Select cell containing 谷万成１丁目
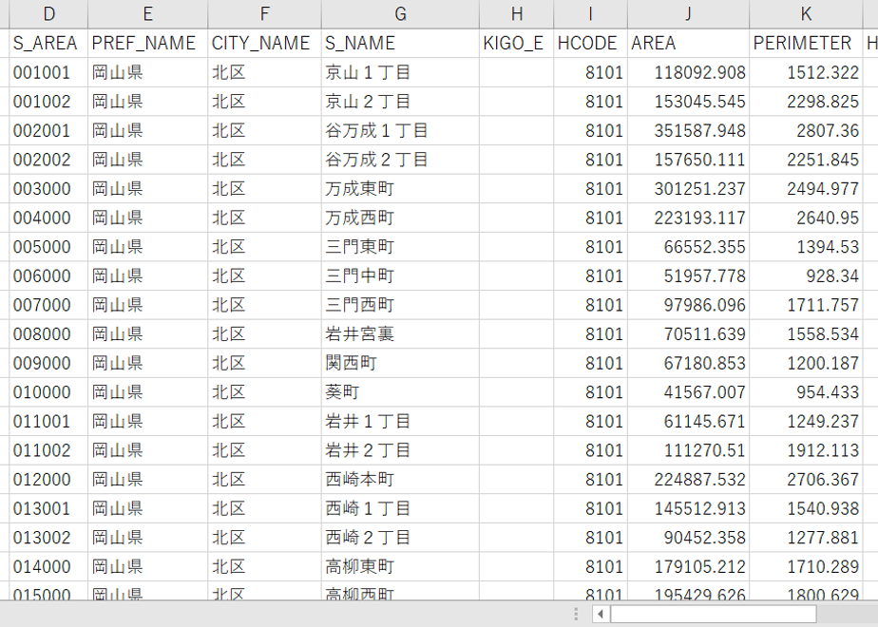Image resolution: width=878 pixels, height=627 pixels. coord(400,130)
